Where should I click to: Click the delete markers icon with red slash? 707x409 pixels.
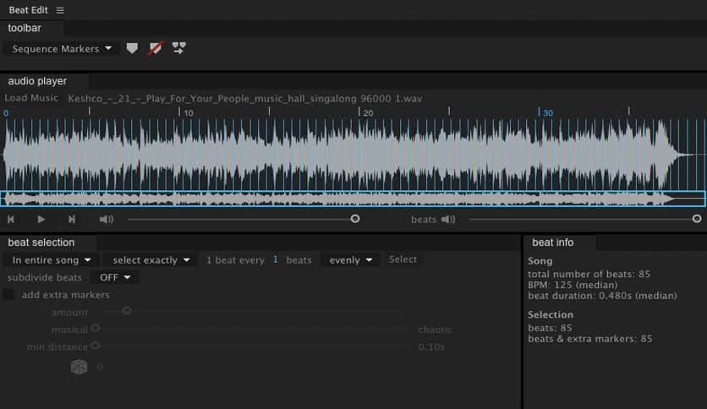point(155,48)
